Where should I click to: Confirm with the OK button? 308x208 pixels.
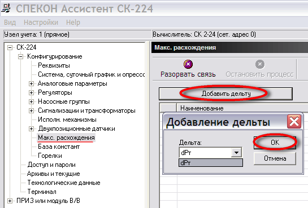click(x=275, y=143)
